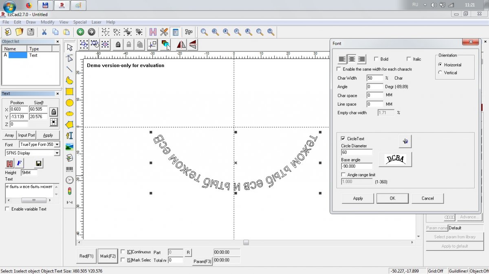Click the blue F font settings icon
489x274 pixels.
coord(20,163)
